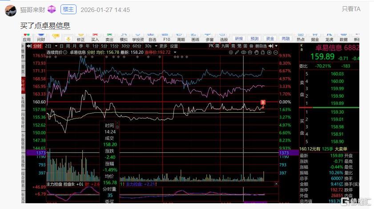Open 龙虎 ranking board

329,38
